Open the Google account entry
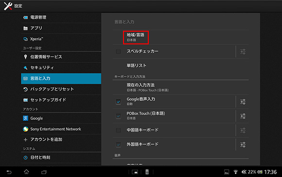Screen dimensions: 282x177 coord(61,118)
